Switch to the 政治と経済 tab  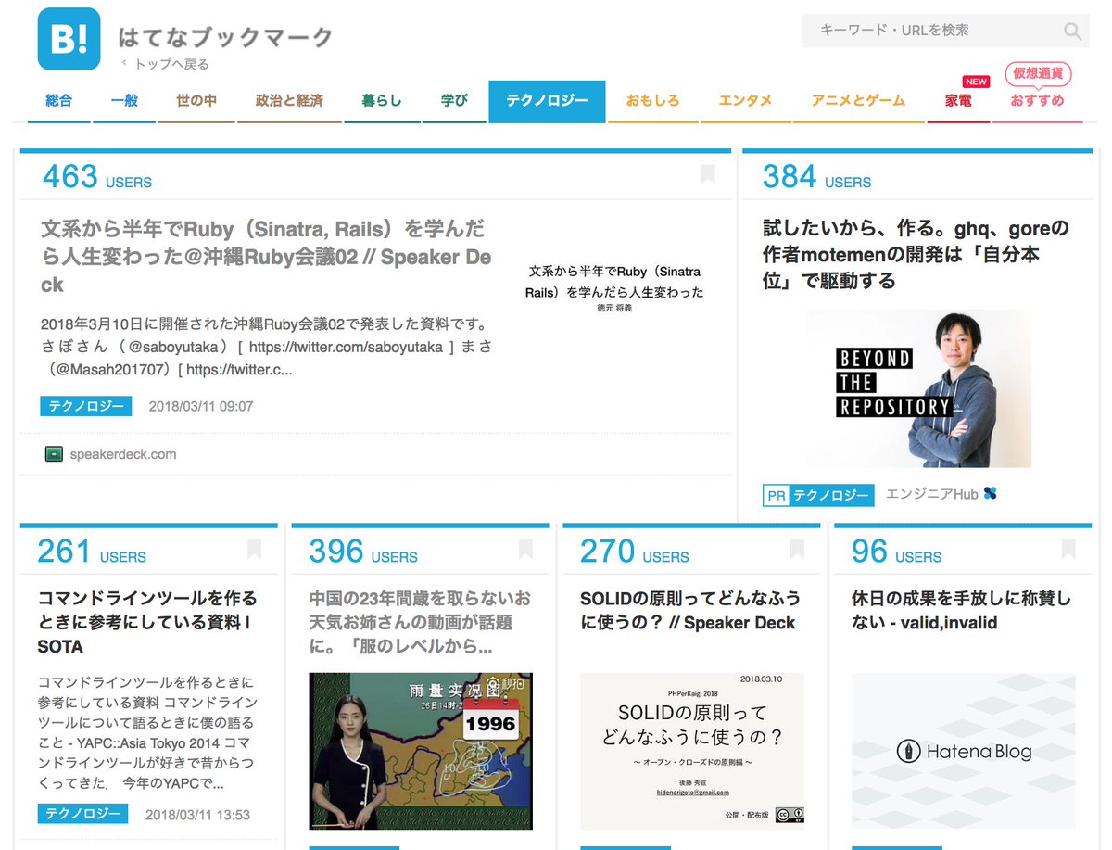(289, 100)
